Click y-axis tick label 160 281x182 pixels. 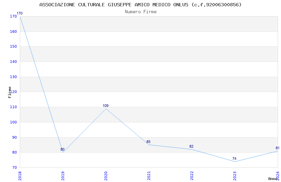(14, 31)
